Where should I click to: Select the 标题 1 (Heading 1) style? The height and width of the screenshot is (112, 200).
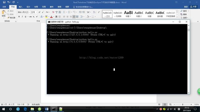tap(128, 14)
